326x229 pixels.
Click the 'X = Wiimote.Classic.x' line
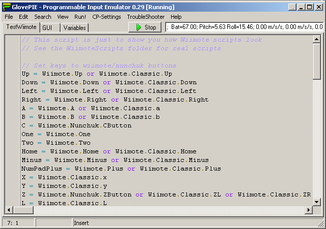pos(64,178)
